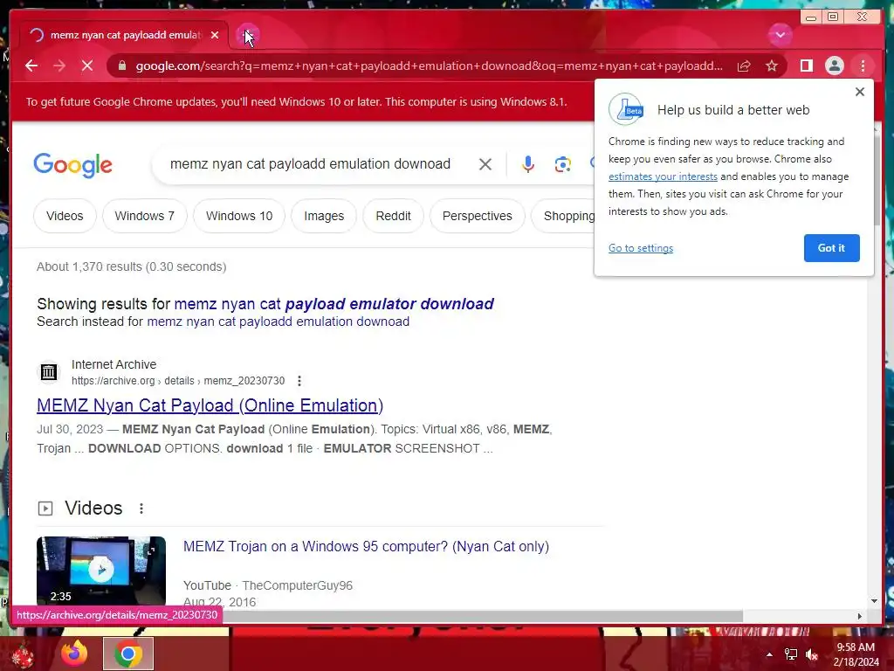This screenshot has height=671, width=894.
Task: Share this page via the share icon
Action: coord(744,66)
